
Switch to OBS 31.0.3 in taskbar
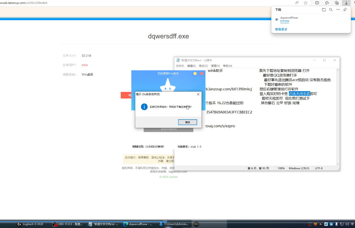67,224
